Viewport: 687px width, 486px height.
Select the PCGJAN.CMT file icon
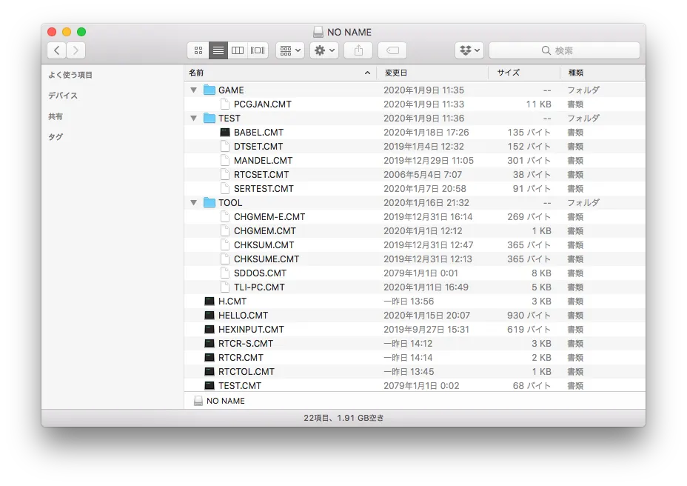pos(225,104)
